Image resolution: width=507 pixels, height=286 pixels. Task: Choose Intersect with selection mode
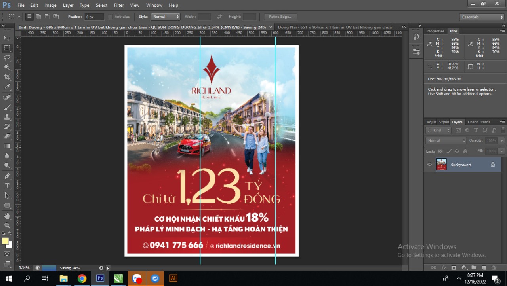[x=56, y=17]
